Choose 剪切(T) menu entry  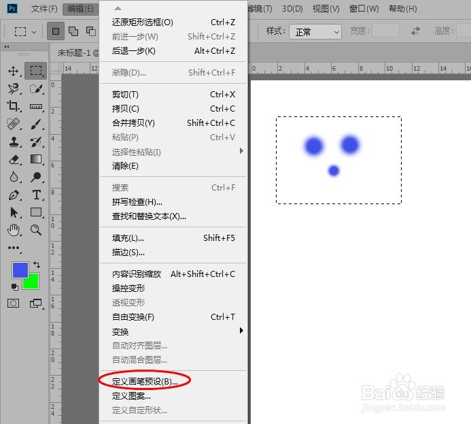point(173,95)
